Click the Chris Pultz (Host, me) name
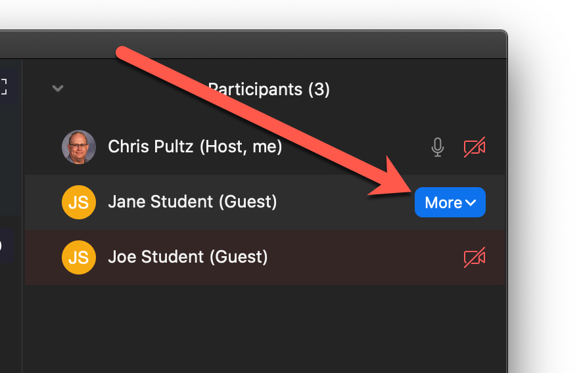 [195, 146]
